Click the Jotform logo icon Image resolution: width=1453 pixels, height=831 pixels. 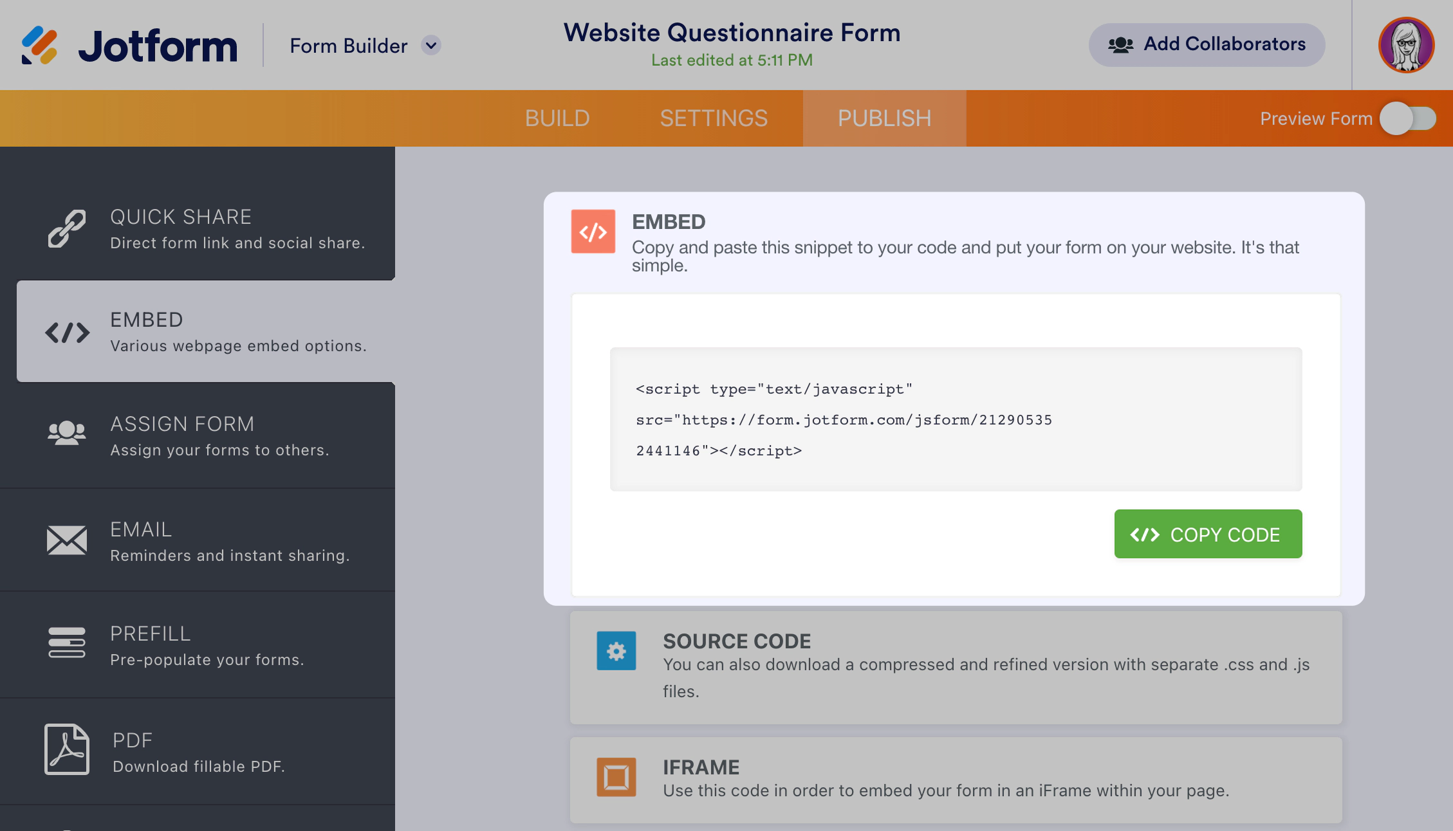click(40, 46)
